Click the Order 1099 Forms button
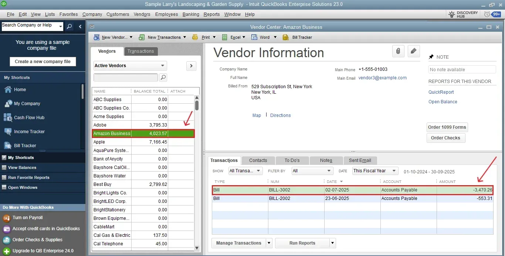The height and width of the screenshot is (256, 505). tap(447, 127)
